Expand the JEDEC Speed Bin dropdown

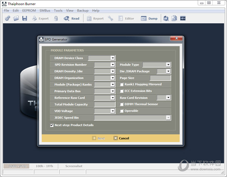168,118
